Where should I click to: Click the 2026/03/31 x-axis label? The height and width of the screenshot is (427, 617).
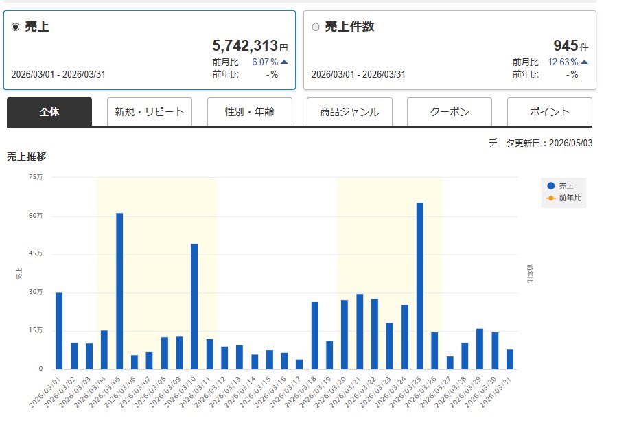click(496, 392)
